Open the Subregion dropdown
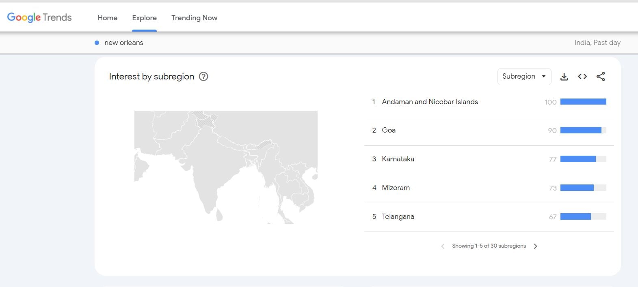638x287 pixels. pos(524,77)
